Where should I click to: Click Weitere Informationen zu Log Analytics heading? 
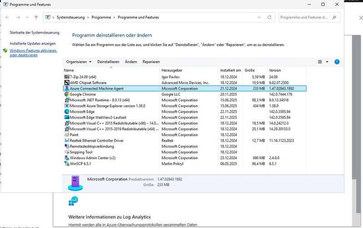tap(109, 217)
